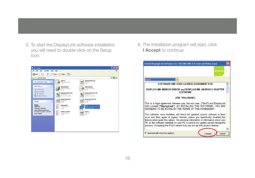
Task: Click the IOGEAR logo in installer
Action: 219,71
